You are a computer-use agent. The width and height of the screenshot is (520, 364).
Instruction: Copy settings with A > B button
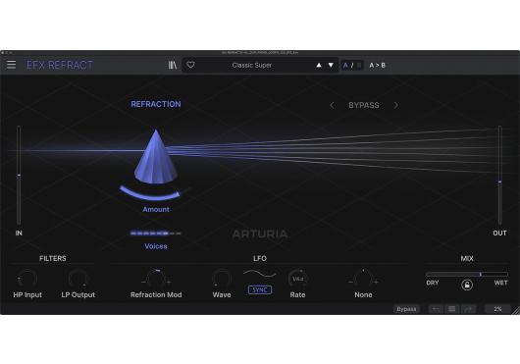[377, 66]
